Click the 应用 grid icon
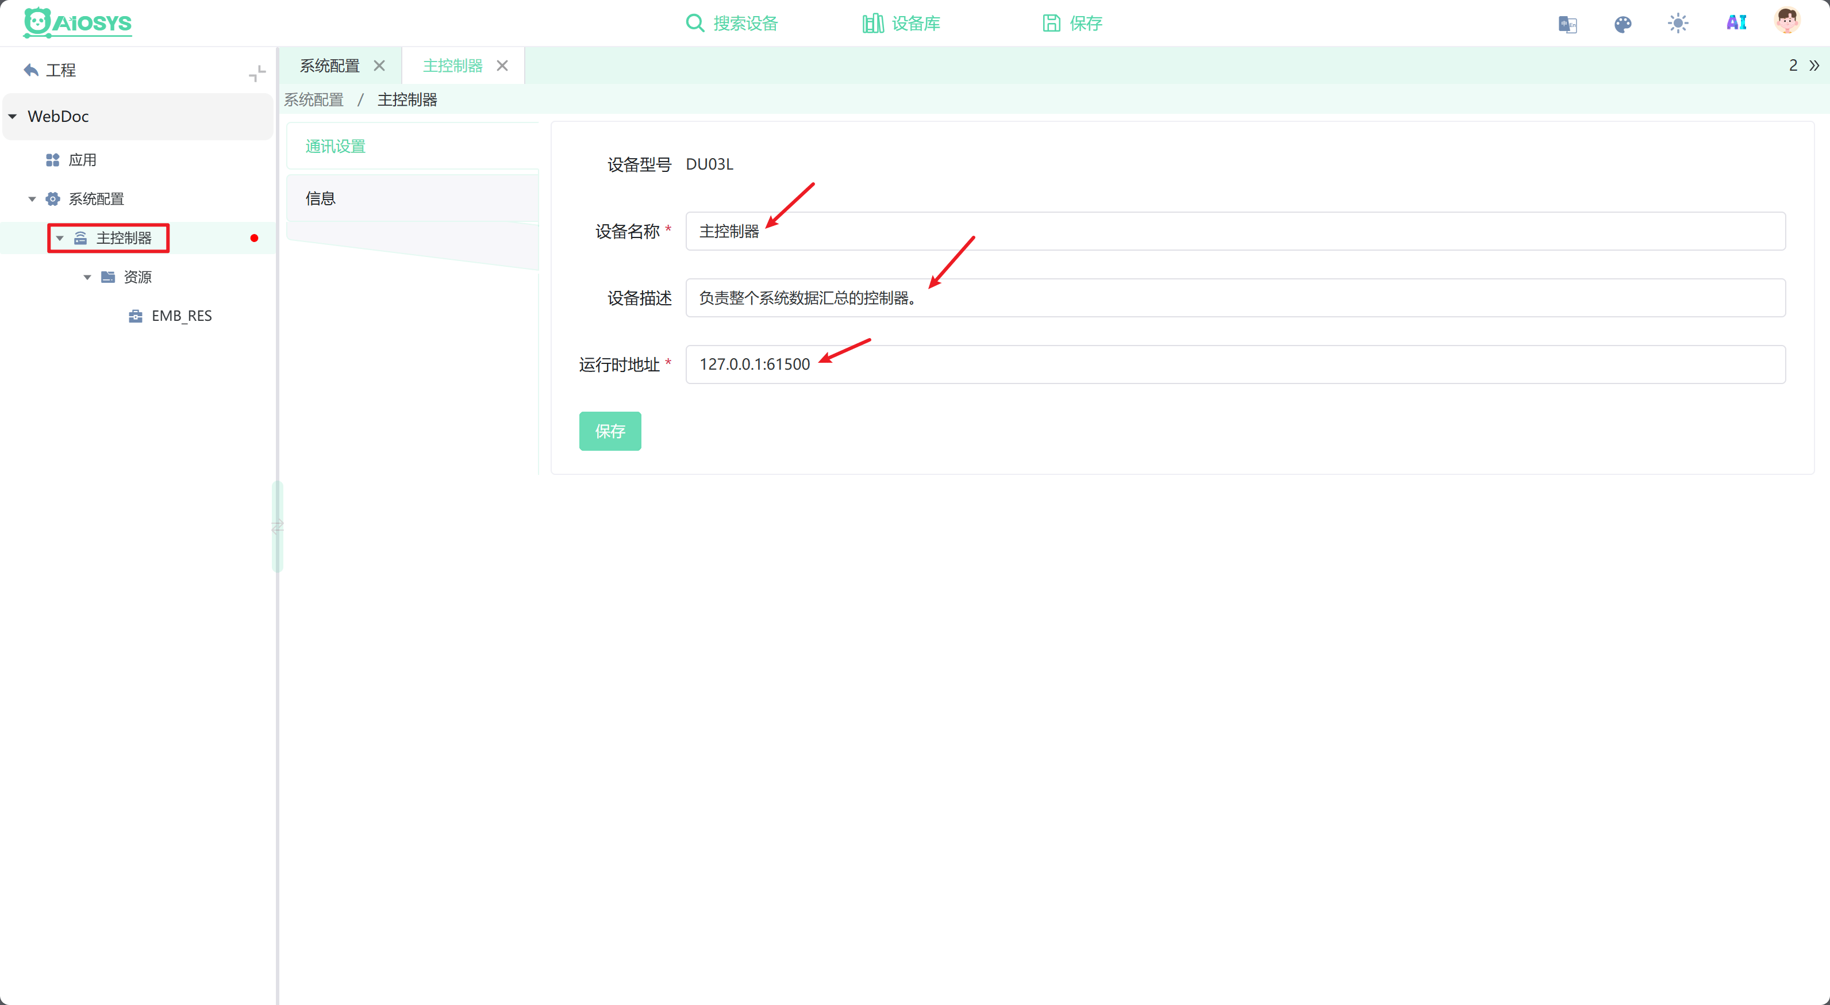The width and height of the screenshot is (1830, 1005). click(52, 160)
